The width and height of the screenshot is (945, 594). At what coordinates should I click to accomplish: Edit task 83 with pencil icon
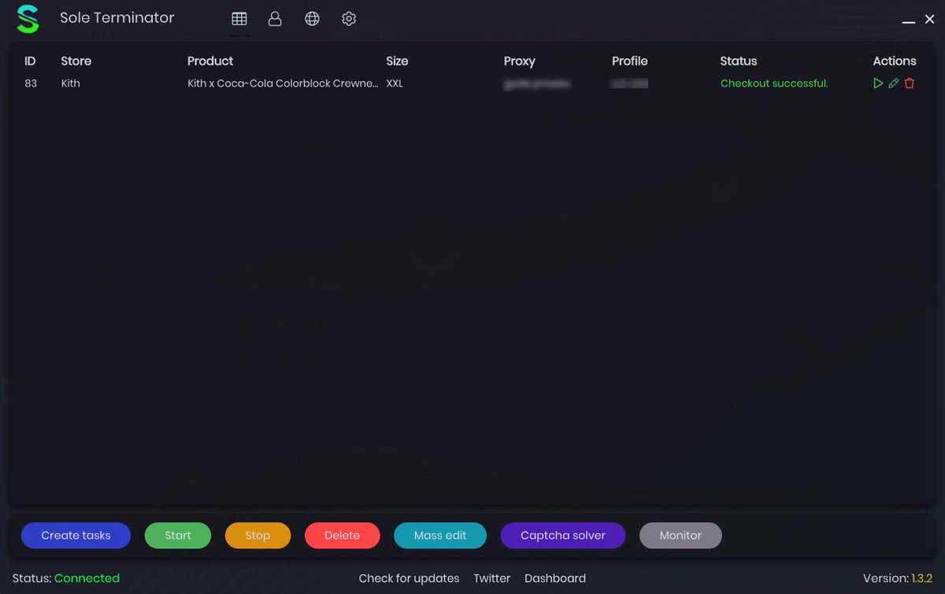(894, 83)
